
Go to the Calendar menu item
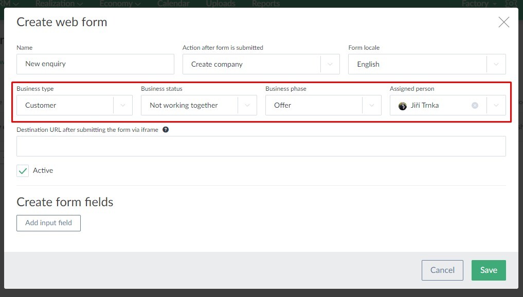pyautogui.click(x=173, y=4)
